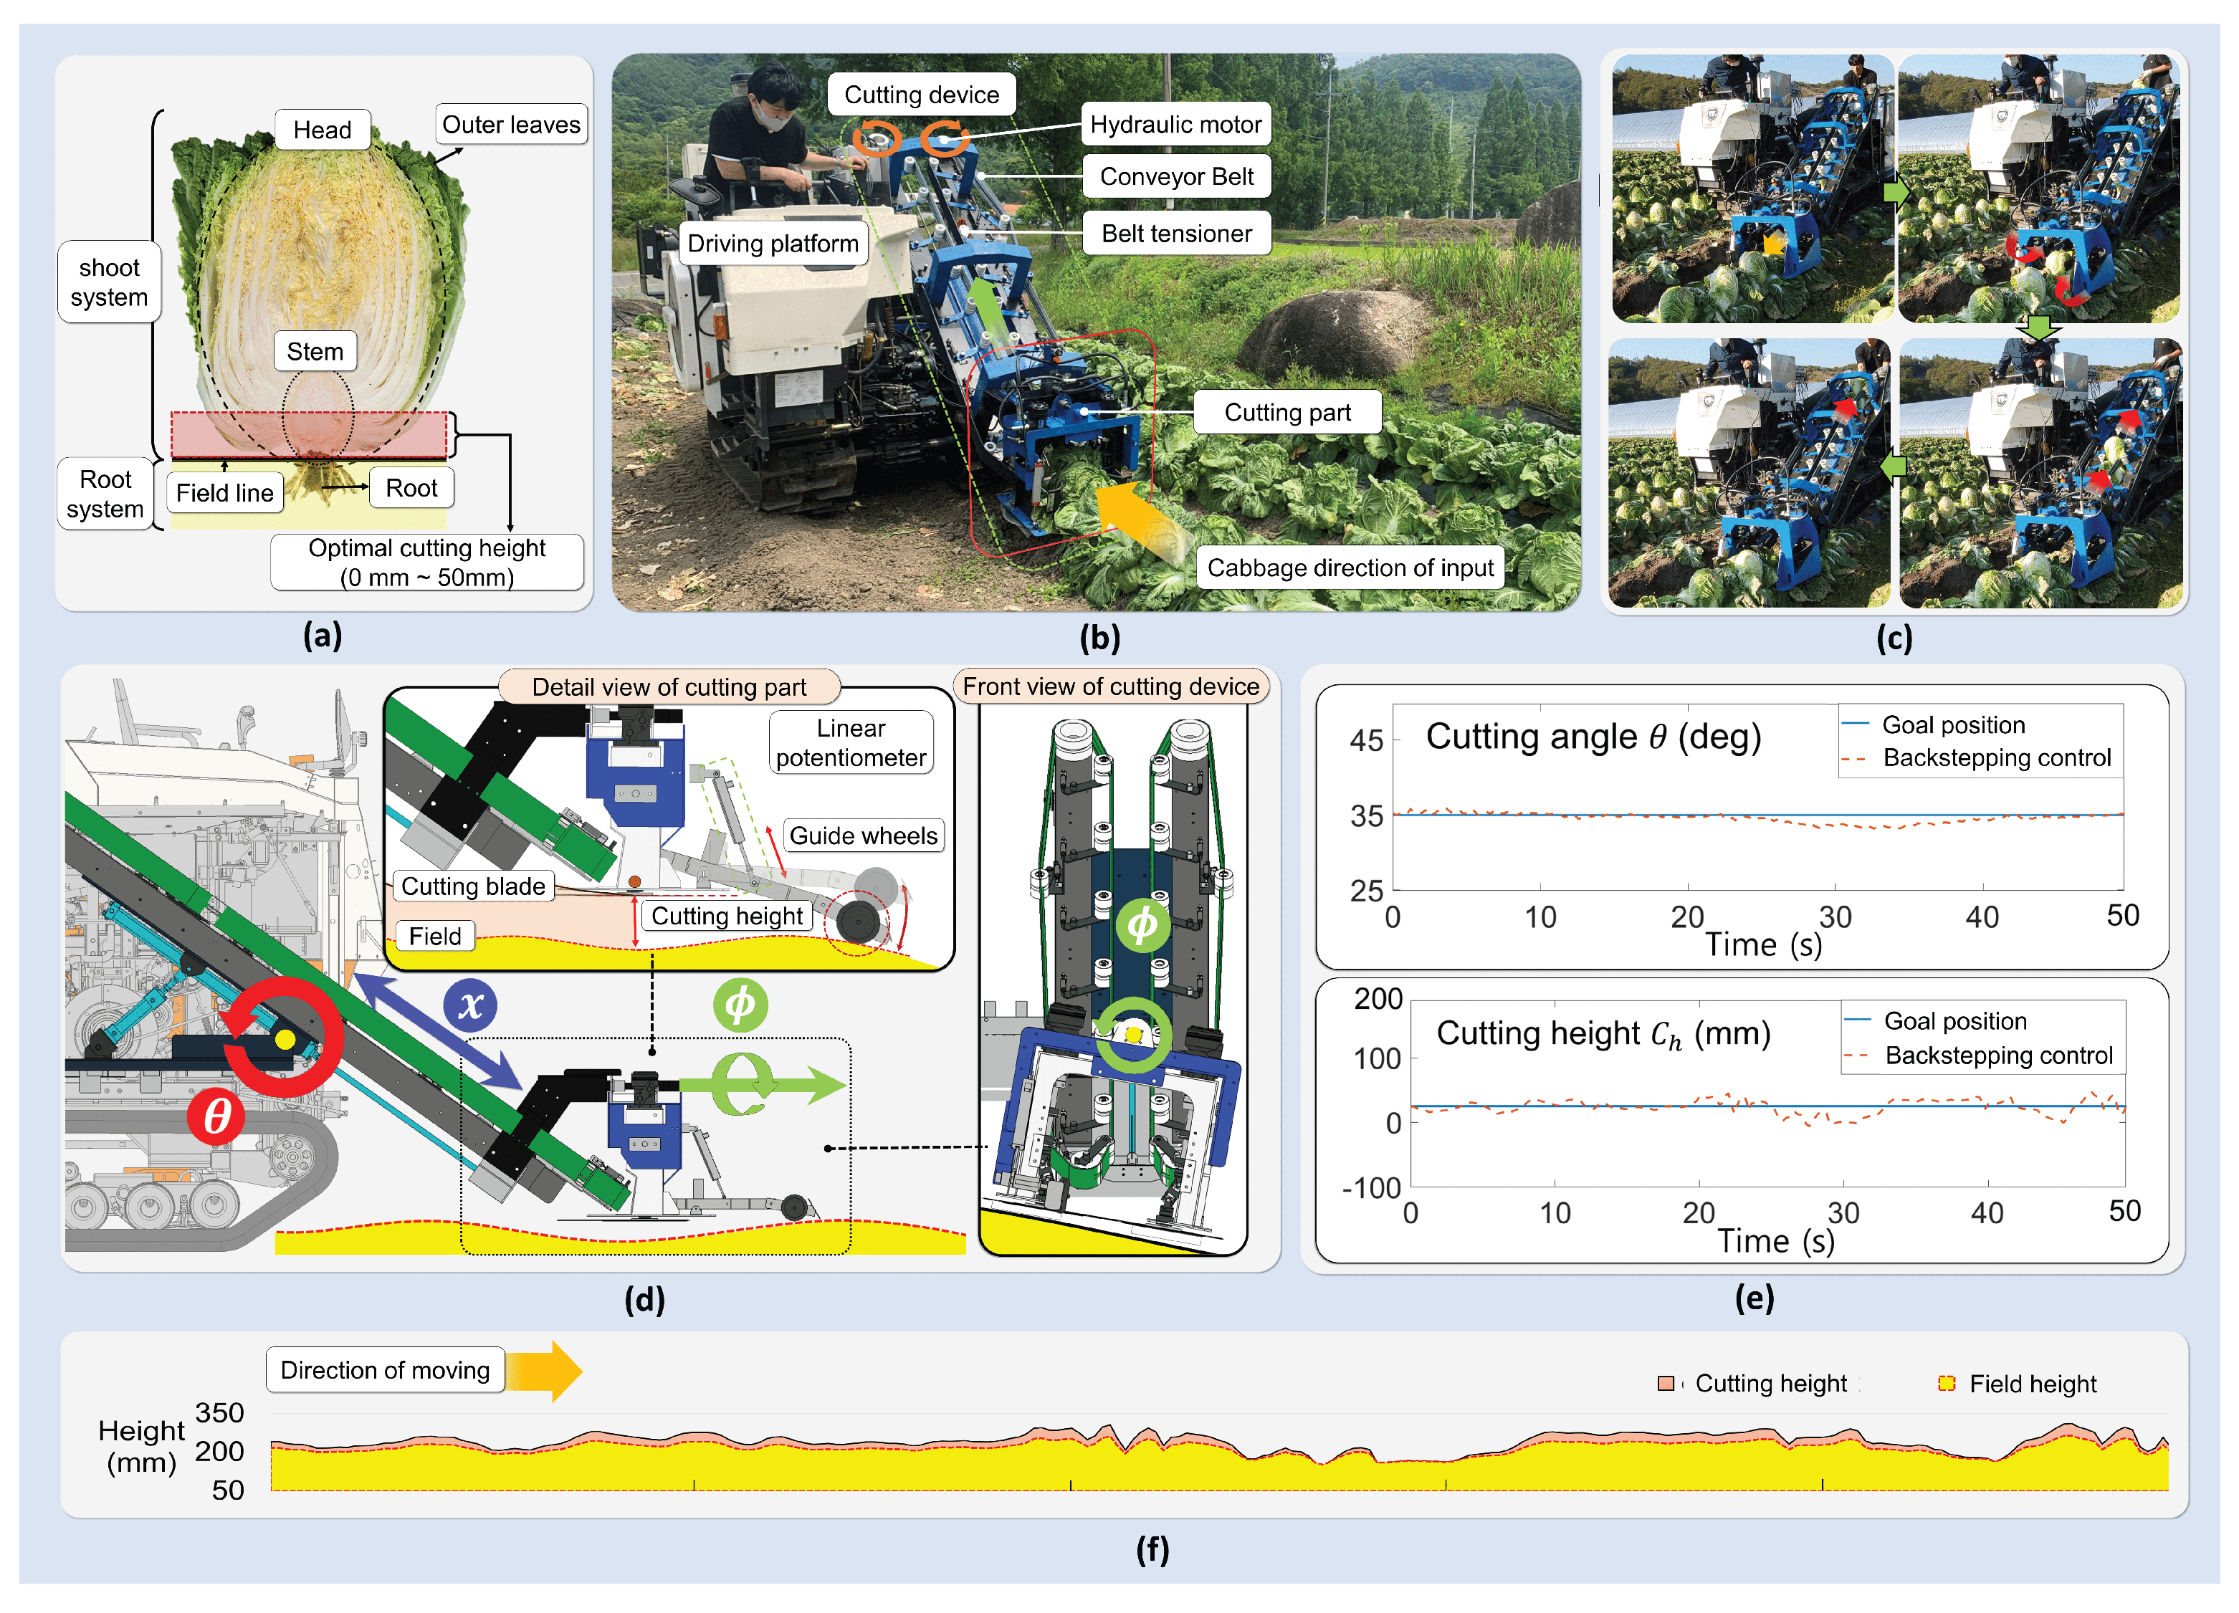Click the green phi circle beside x
Image resolution: width=2239 pixels, height=1613 pixels.
[x=740, y=1005]
